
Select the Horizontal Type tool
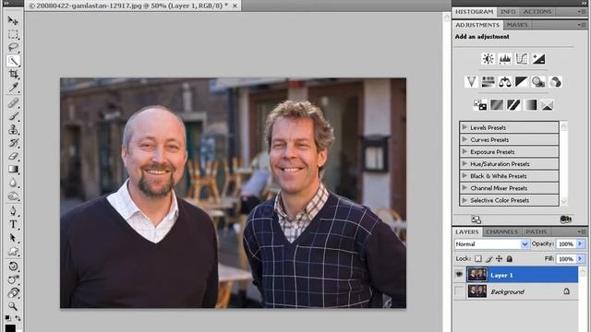coord(13,224)
